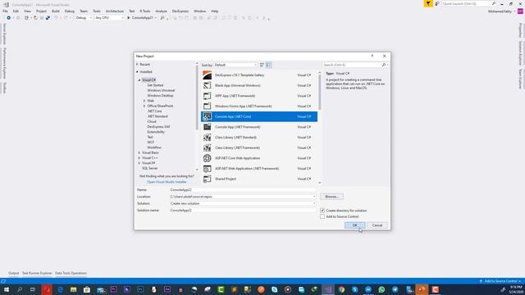Switch to the Data Tools Operations tab
Image resolution: width=525 pixels, height=295 pixels.
point(71,273)
